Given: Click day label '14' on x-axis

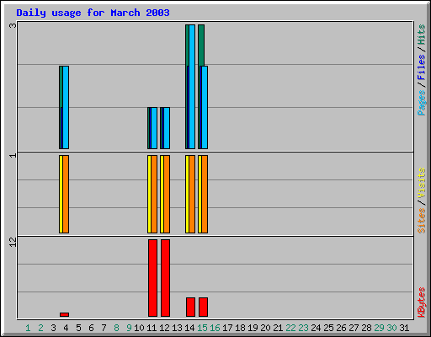Looking at the screenshot, I should click(189, 328).
